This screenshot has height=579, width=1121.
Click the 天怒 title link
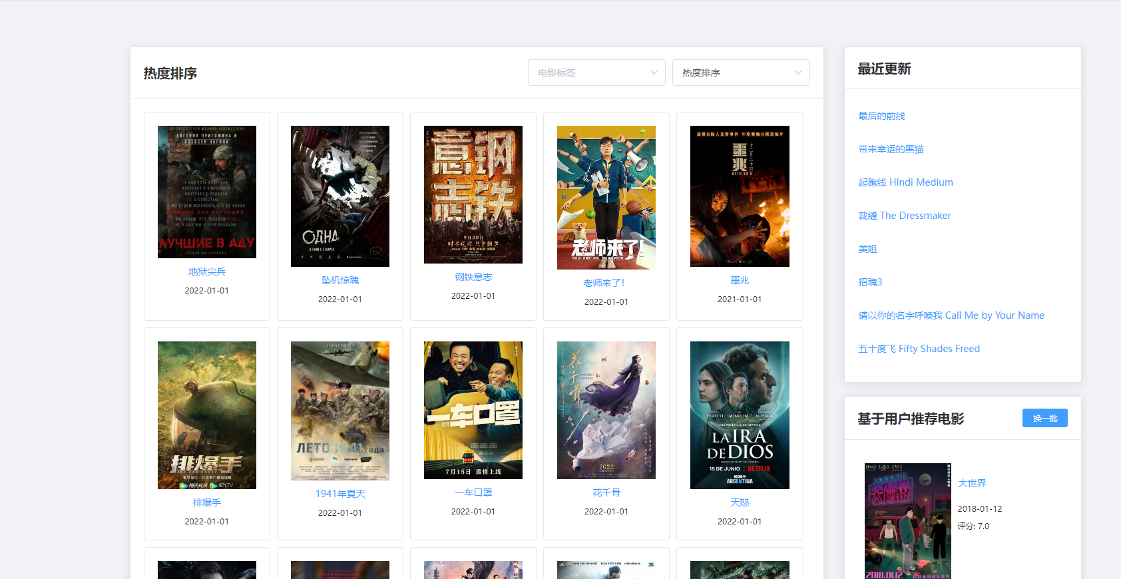pos(740,502)
